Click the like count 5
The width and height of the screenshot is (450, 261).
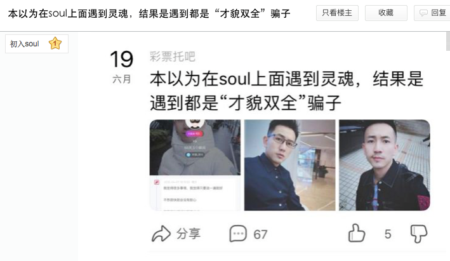[x=388, y=234]
